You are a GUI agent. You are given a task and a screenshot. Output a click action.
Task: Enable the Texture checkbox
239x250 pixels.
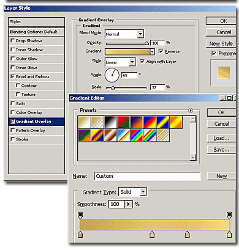point(18,94)
